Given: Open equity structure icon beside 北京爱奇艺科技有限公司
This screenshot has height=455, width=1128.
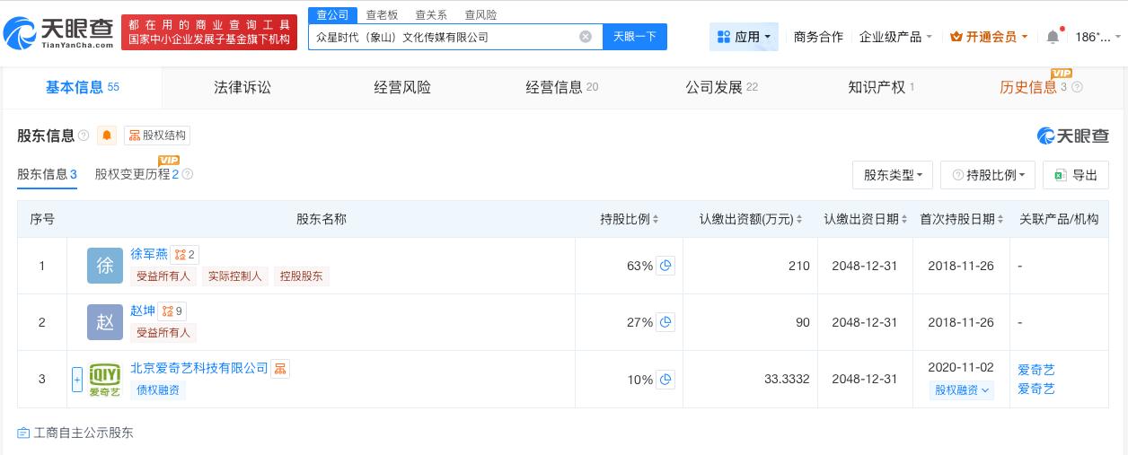Looking at the screenshot, I should coord(280,368).
